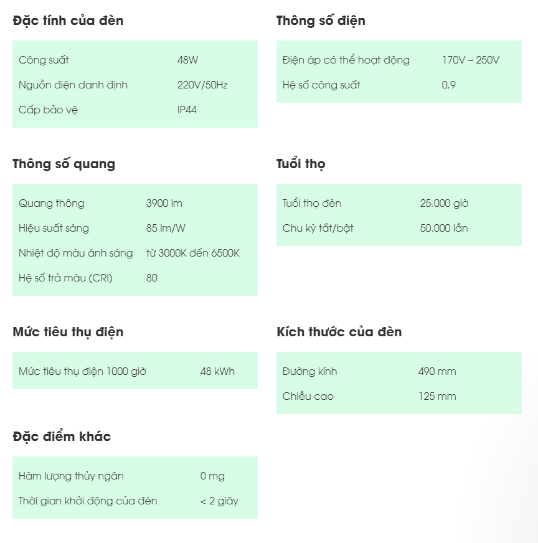Screen dimensions: 538x543
Task: Click 'từ 3000K đến 6500K' color temperature
Action: (x=193, y=253)
